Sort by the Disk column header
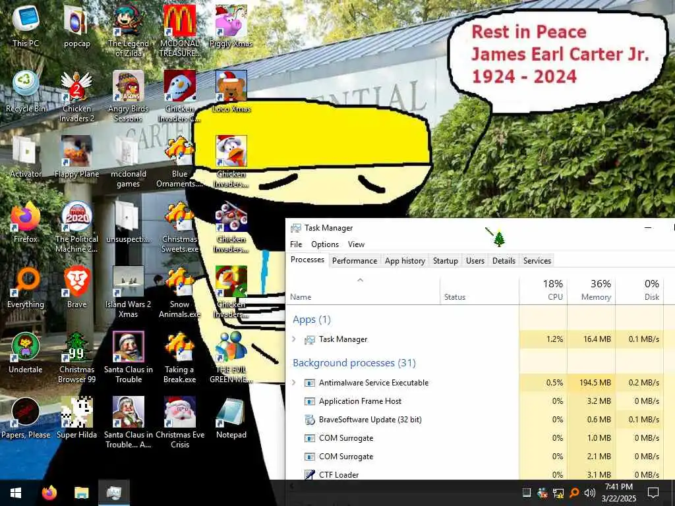The height and width of the screenshot is (506, 675). (639, 291)
